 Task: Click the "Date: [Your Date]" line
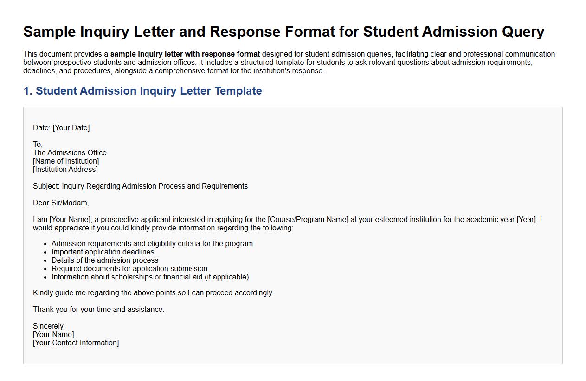(x=61, y=128)
